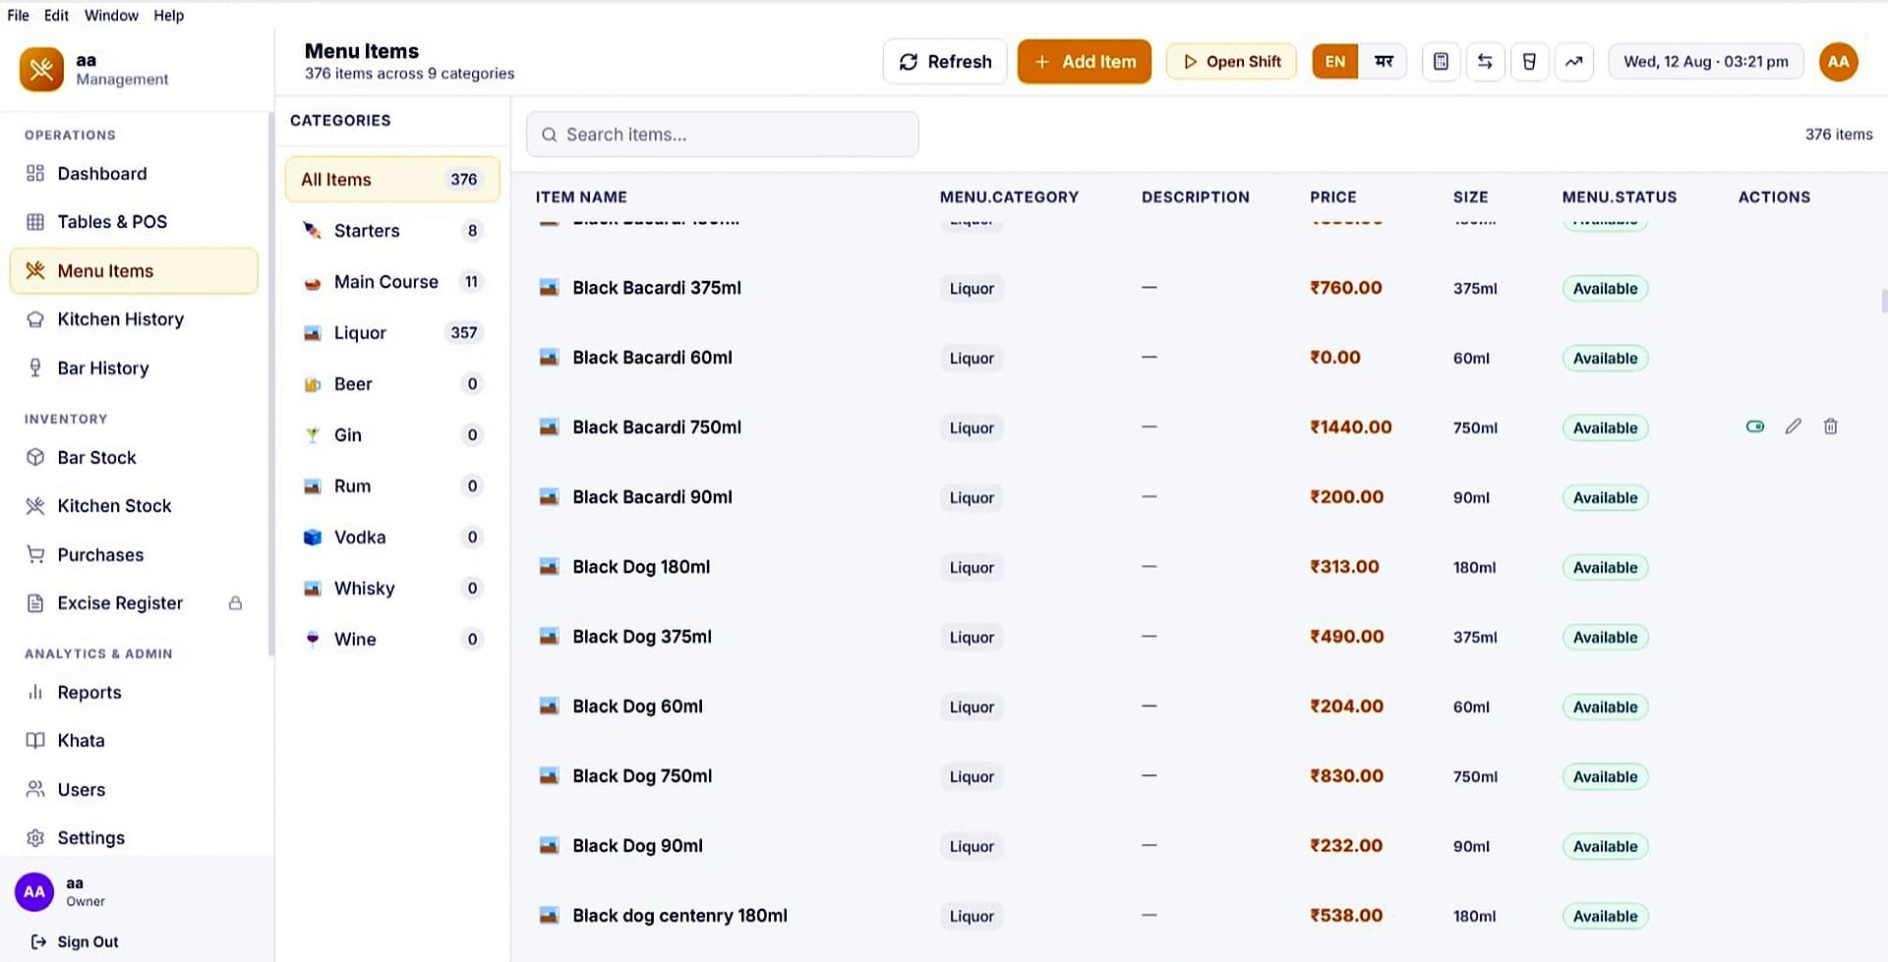Go to Bar Stock
This screenshot has width=1888, height=962.
(x=134, y=457)
